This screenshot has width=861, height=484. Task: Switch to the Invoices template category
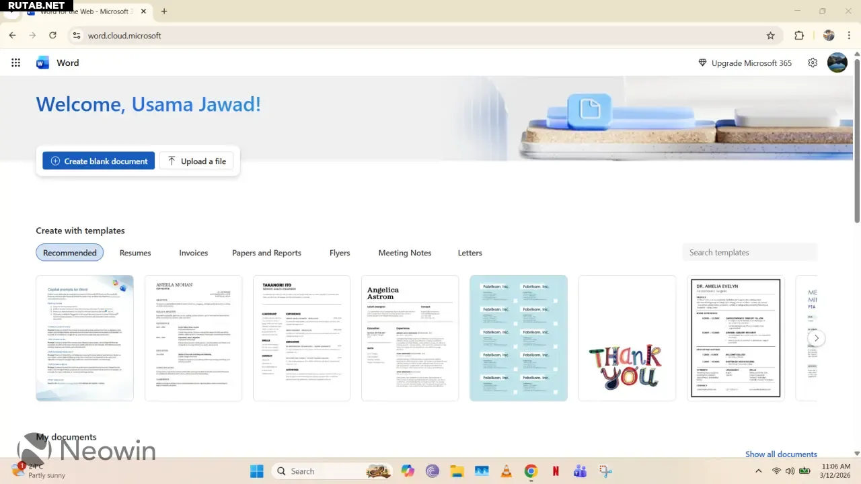click(x=193, y=253)
